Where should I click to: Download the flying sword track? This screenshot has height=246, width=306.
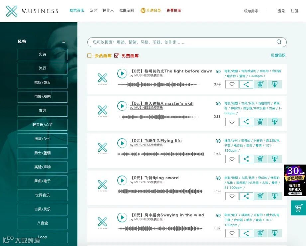point(275,196)
